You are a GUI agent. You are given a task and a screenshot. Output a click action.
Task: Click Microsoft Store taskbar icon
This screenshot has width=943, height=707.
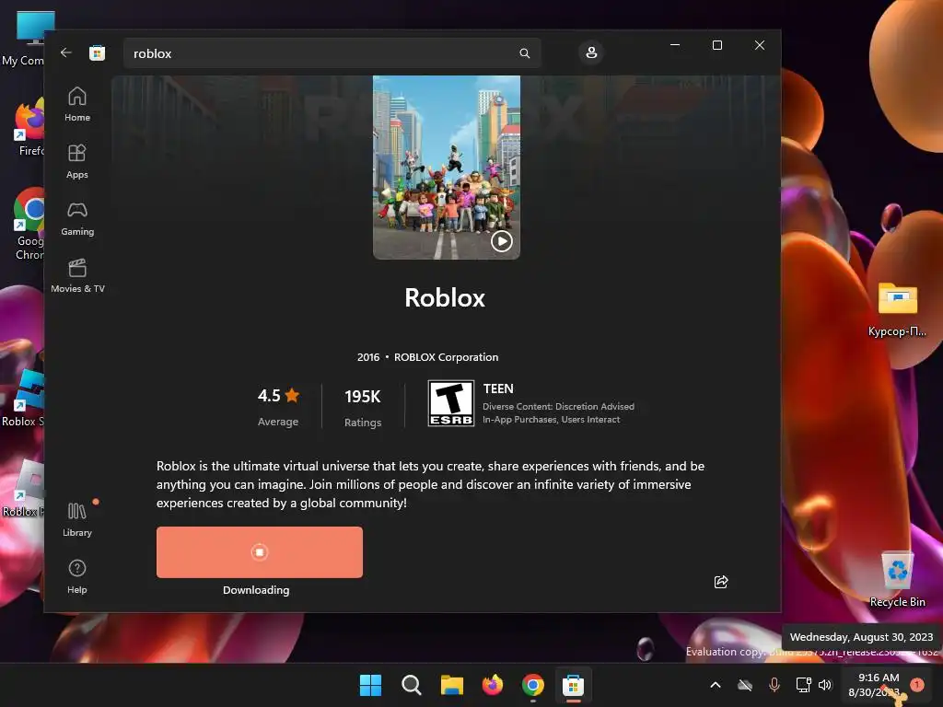[573, 685]
